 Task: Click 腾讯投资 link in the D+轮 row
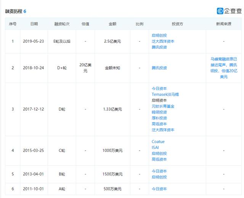(159, 68)
